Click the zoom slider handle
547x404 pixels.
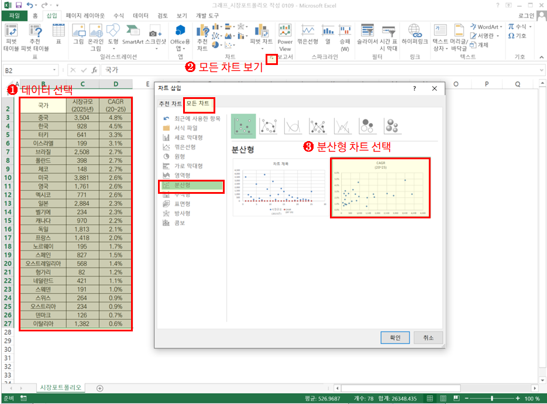coord(492,398)
